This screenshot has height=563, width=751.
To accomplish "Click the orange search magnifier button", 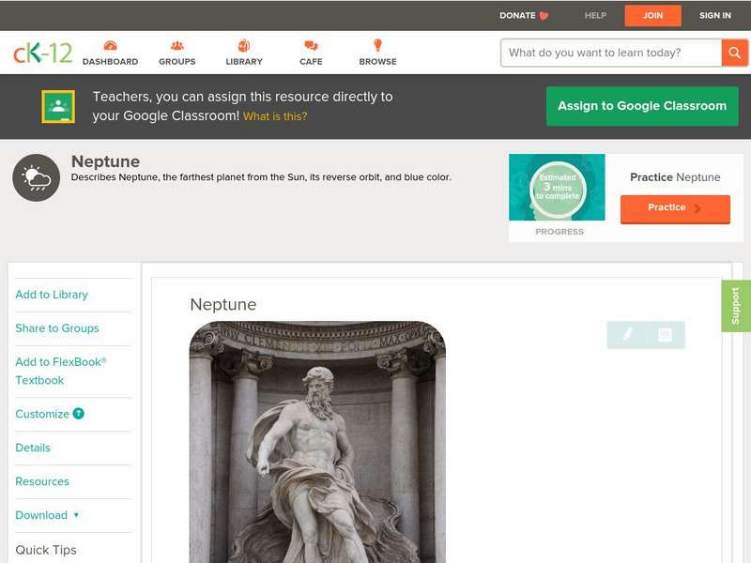I will click(x=734, y=53).
